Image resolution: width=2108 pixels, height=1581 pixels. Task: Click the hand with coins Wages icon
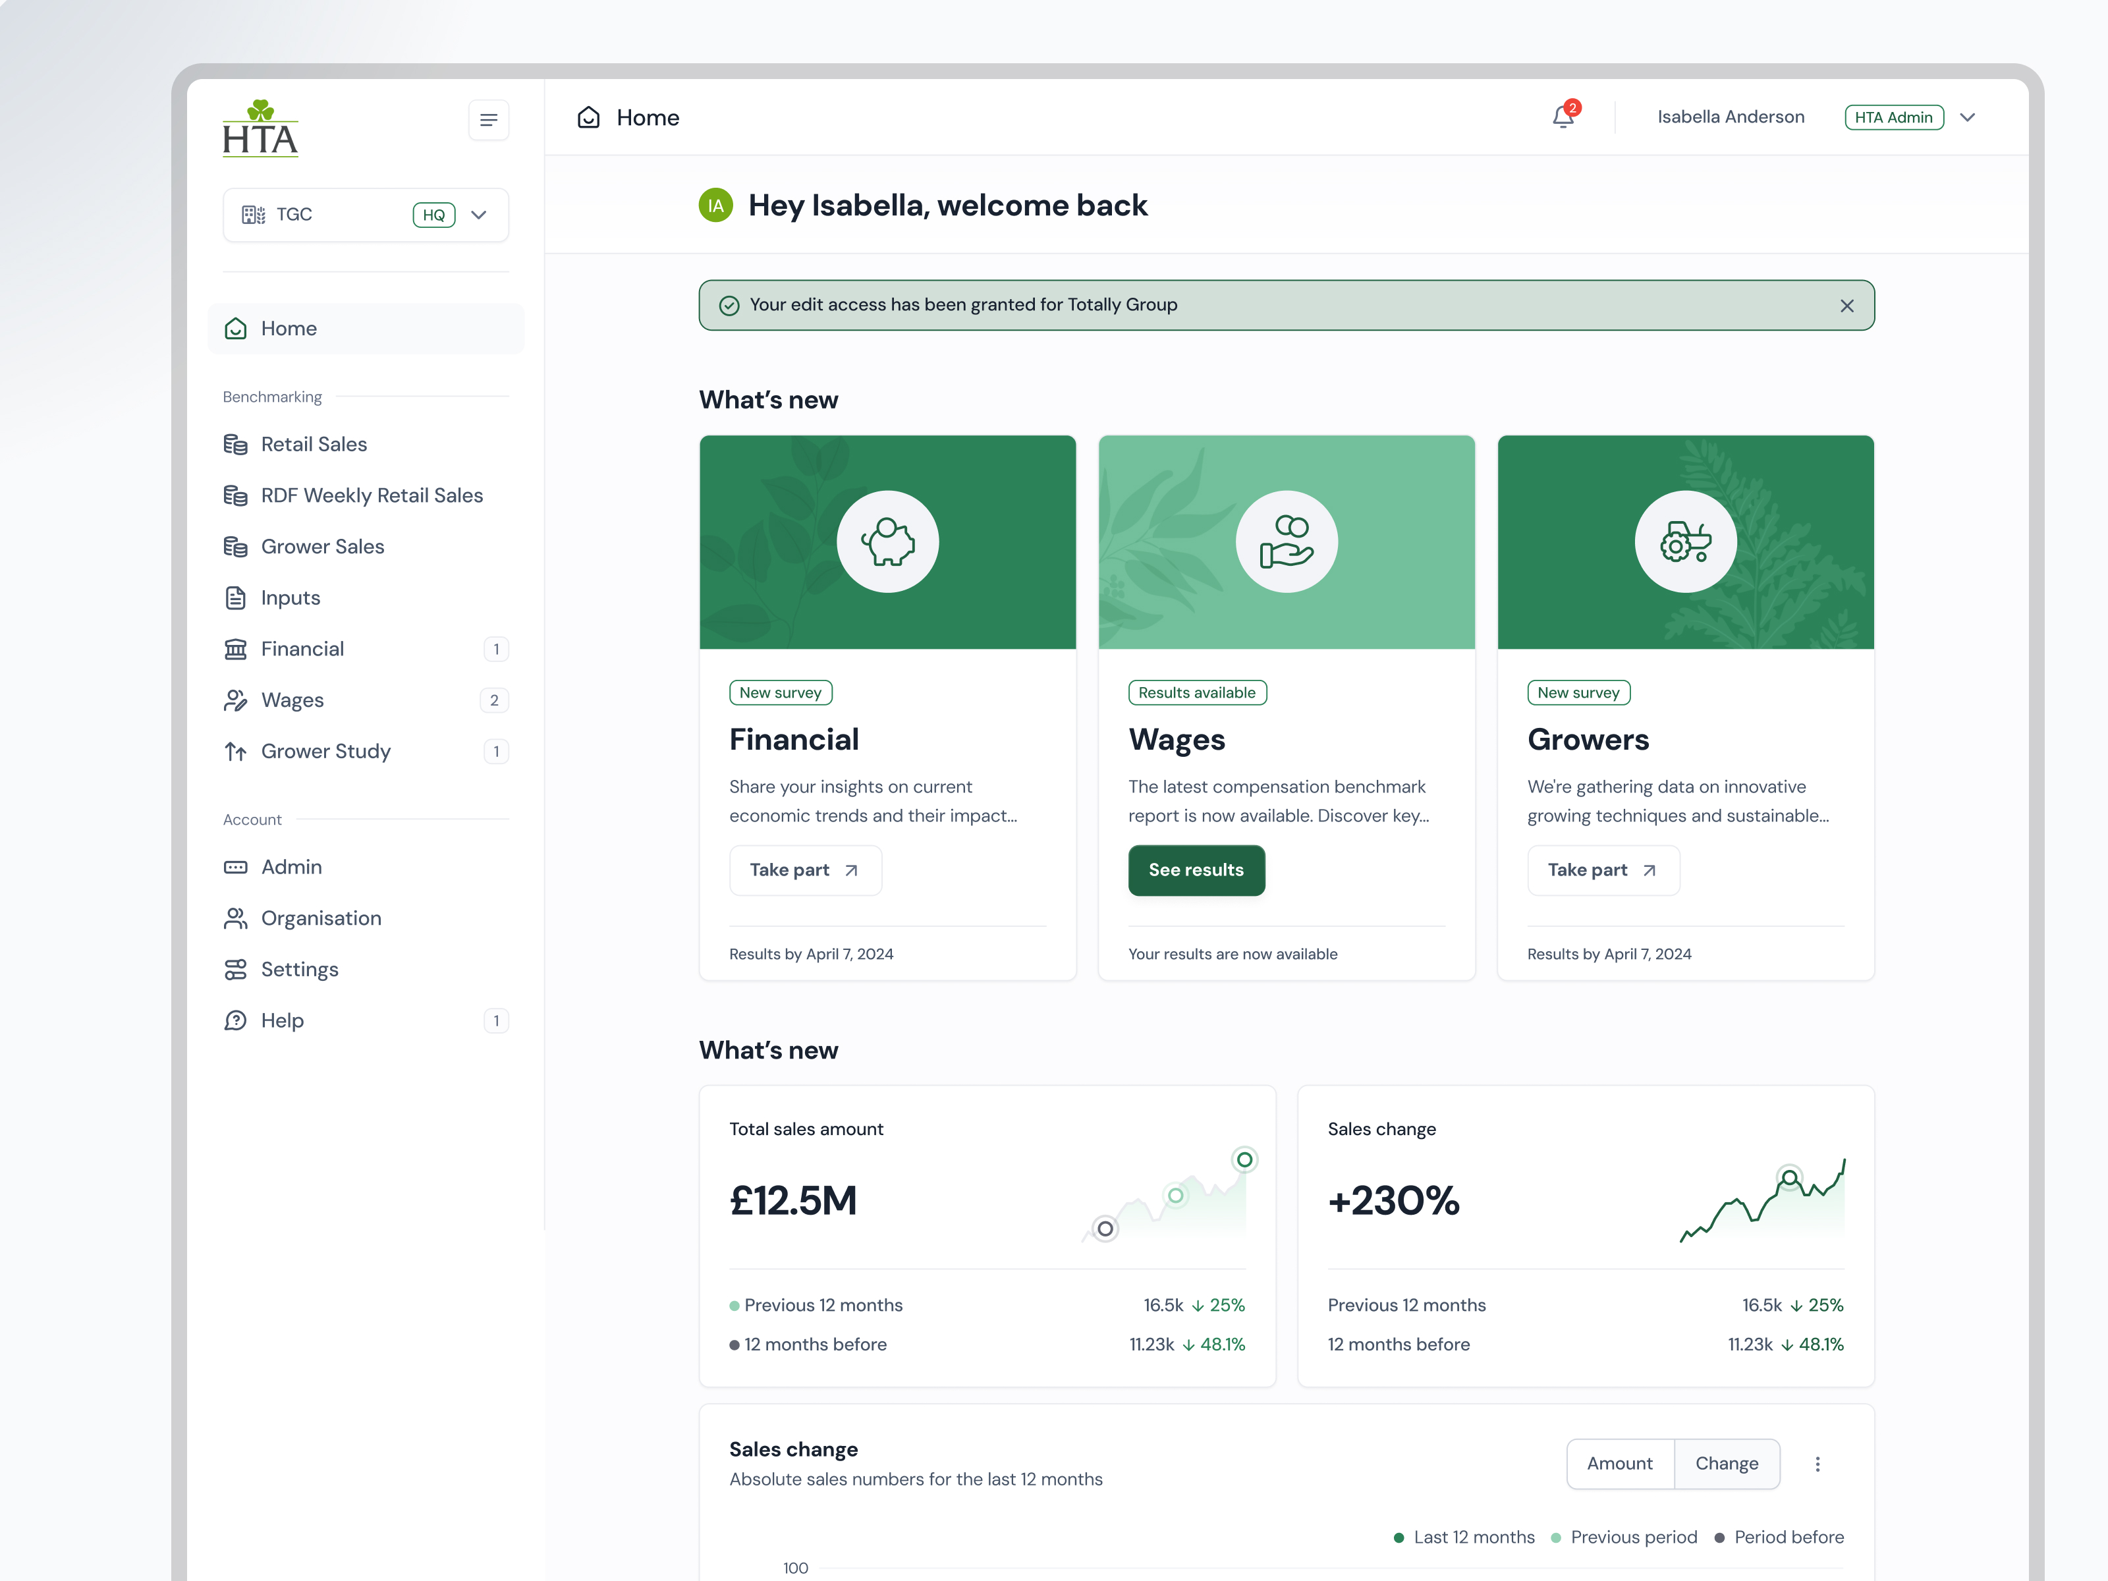pyautogui.click(x=1286, y=541)
